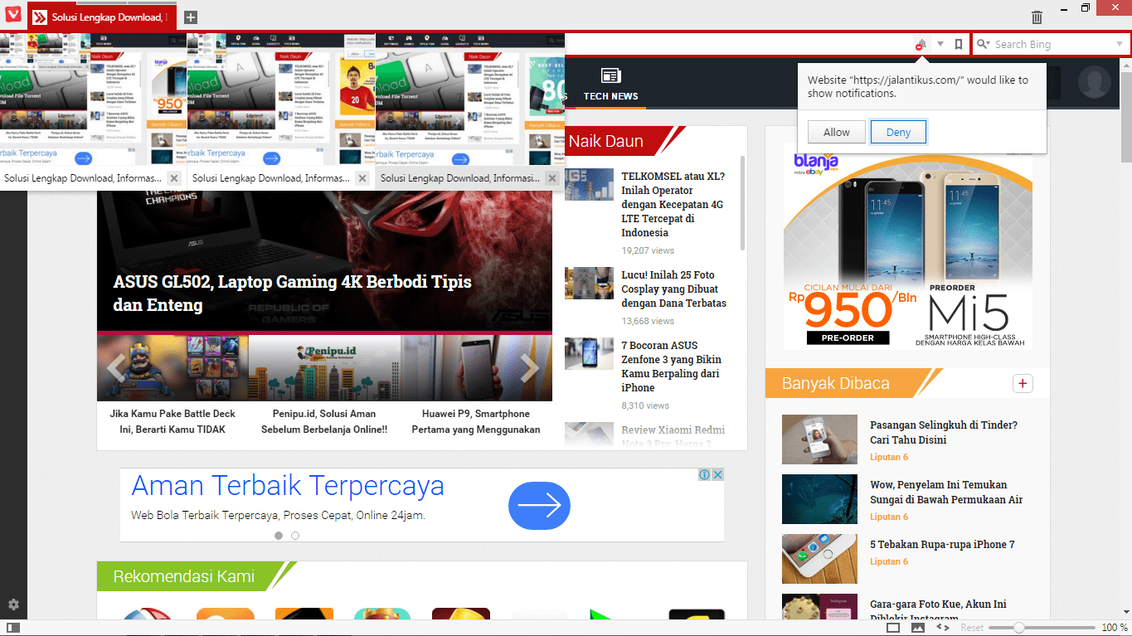The width and height of the screenshot is (1132, 636).
Task: Open the Review Xiaomi Redmi article
Action: point(673,436)
